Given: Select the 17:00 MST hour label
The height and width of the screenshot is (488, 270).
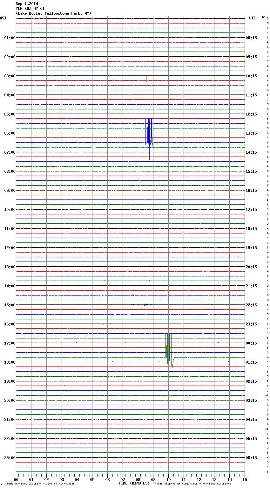Looking at the screenshot, I should (10, 343).
